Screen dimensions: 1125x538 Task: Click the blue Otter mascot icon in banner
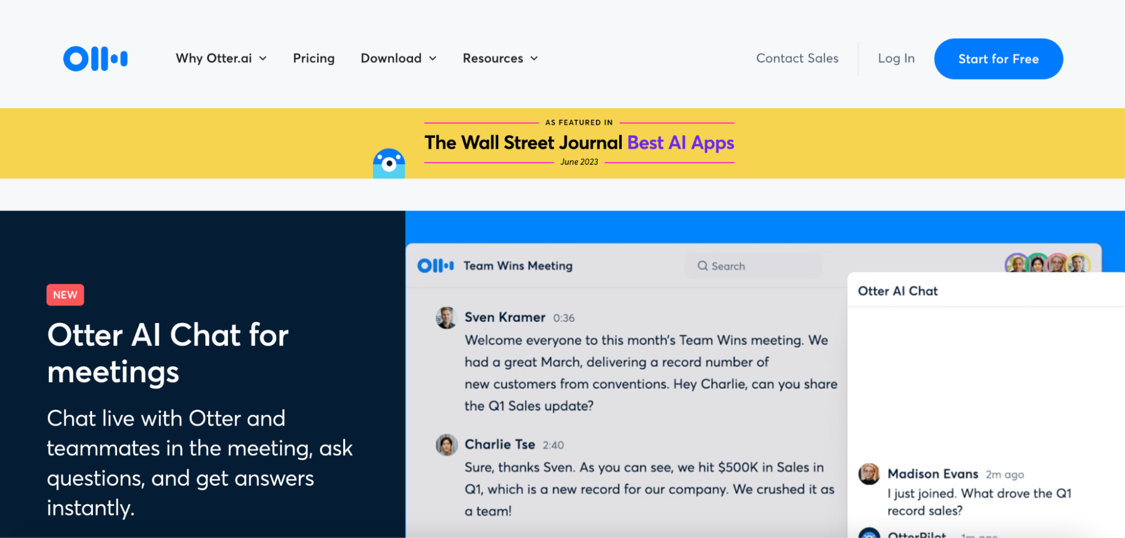pos(389,163)
